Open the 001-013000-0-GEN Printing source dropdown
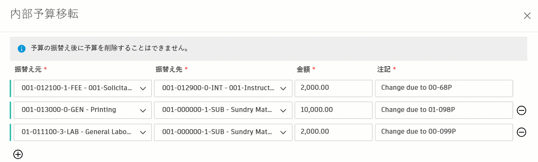 click(83, 110)
